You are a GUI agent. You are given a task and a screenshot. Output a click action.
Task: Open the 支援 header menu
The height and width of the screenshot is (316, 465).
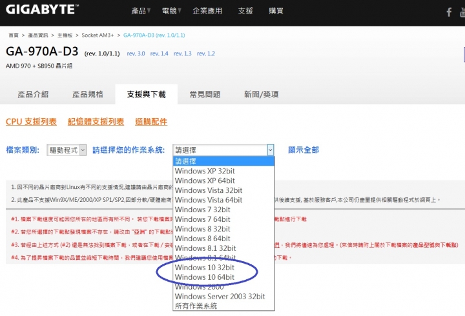[245, 11]
